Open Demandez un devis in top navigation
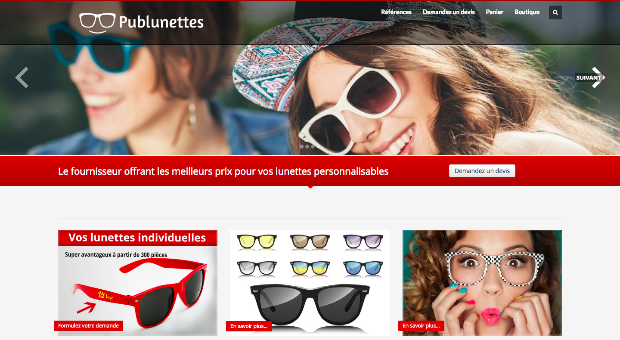This screenshot has height=340, width=620. click(x=449, y=12)
